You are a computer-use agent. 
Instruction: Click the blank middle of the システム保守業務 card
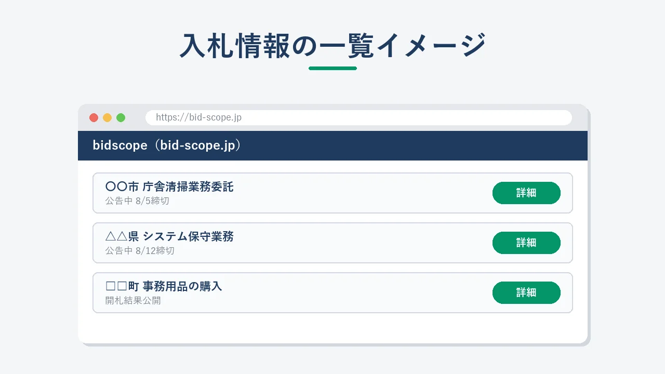click(x=364, y=243)
